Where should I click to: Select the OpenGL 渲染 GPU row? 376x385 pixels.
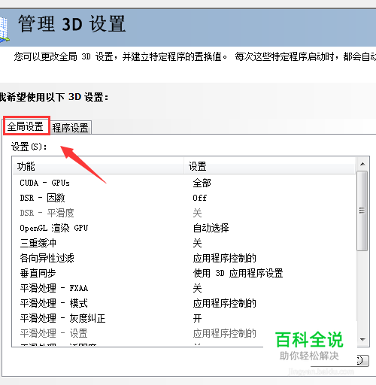point(184,228)
